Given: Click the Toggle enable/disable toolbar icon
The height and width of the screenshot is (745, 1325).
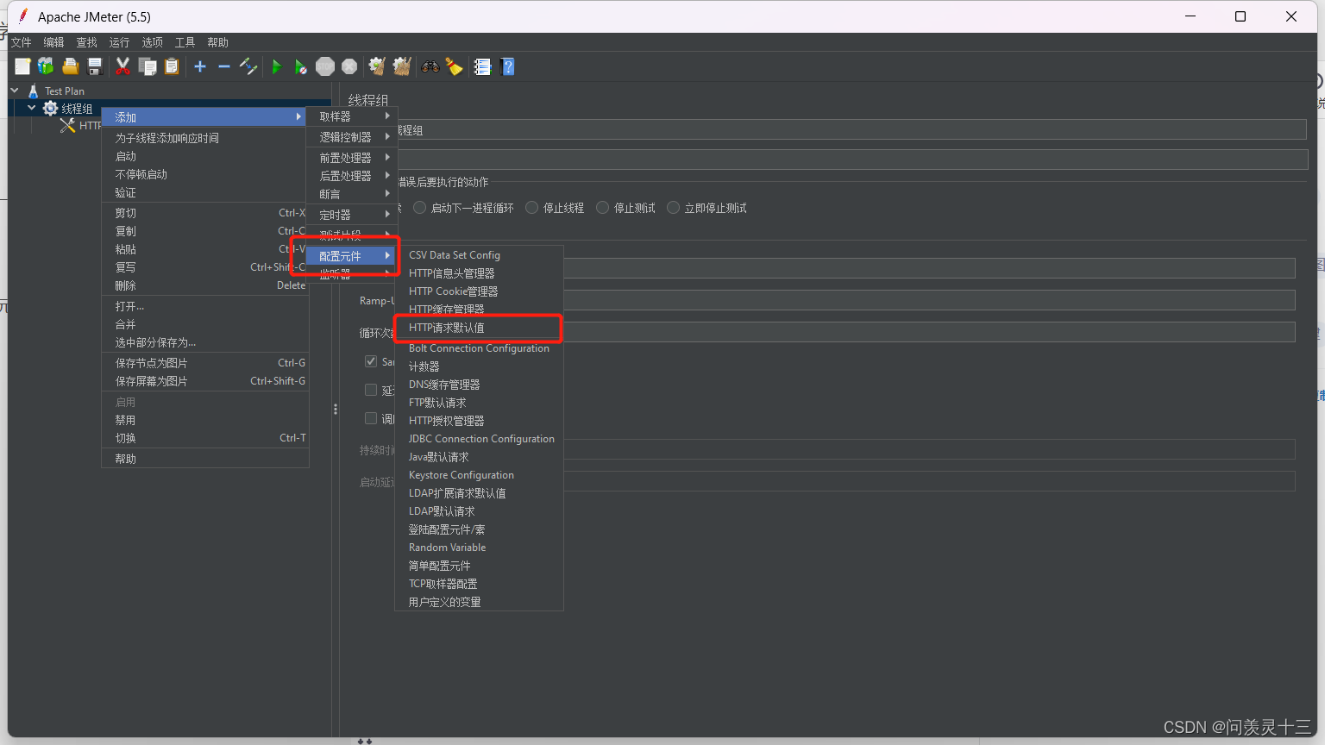Looking at the screenshot, I should (248, 66).
